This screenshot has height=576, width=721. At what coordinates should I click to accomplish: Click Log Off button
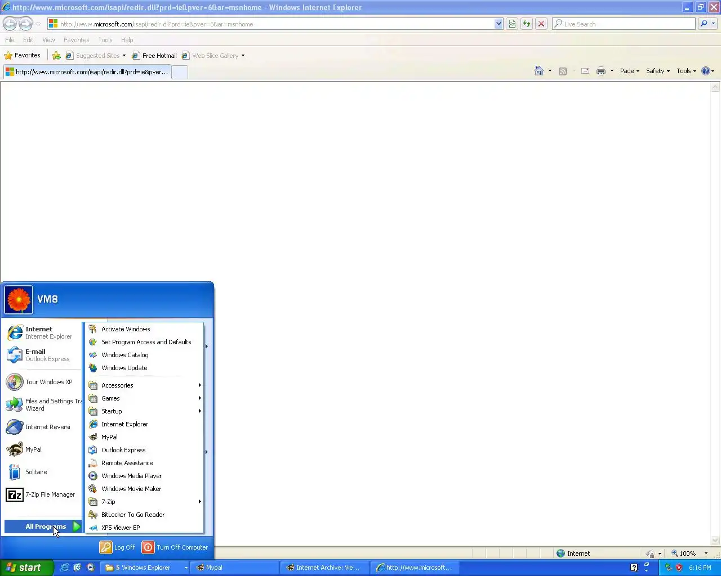tap(117, 547)
